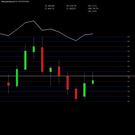Click the OH: 10.79 reading
This screenshot has height=135, width=135.
click(x=93, y=9)
